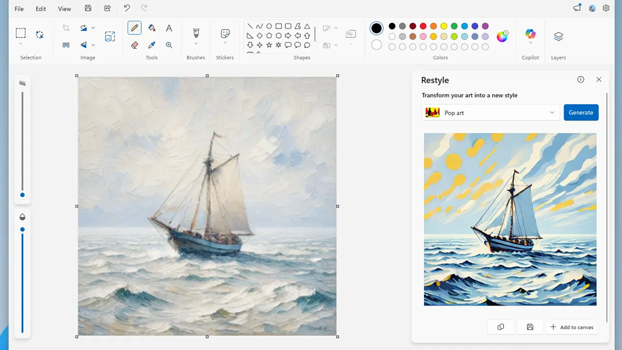622x350 pixels.
Task: Choose the red color swatch
Action: click(x=423, y=26)
